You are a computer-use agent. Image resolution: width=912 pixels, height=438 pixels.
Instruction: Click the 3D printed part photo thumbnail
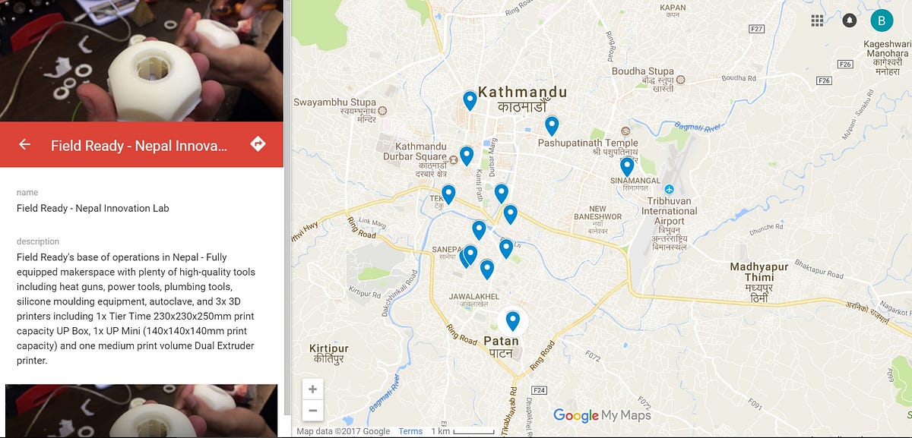click(141, 61)
